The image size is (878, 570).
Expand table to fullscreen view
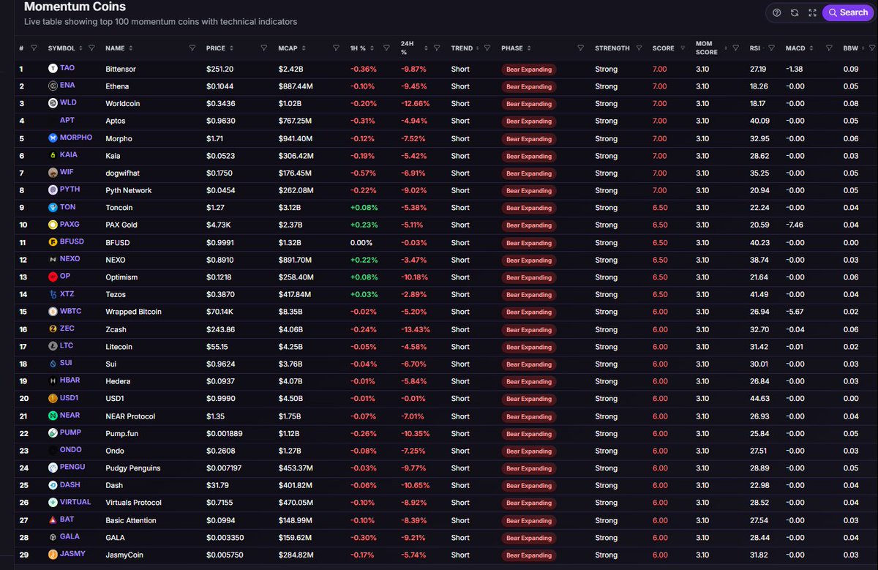click(812, 12)
